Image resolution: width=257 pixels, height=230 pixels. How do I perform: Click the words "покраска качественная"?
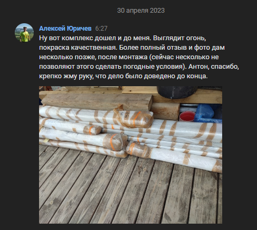pos(78,48)
